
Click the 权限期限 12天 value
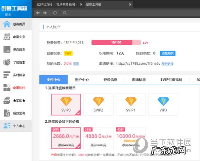pos(120,53)
